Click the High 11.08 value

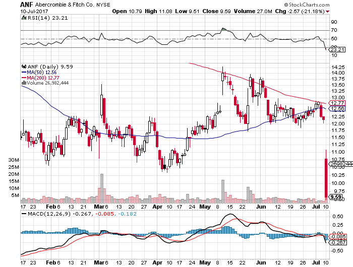click(158, 11)
